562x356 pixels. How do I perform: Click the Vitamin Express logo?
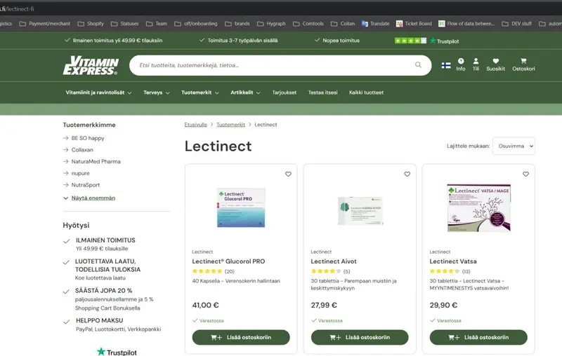click(x=91, y=65)
